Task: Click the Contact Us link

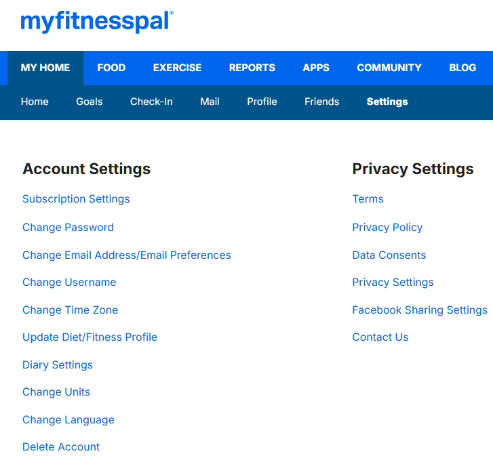Action: [x=380, y=337]
